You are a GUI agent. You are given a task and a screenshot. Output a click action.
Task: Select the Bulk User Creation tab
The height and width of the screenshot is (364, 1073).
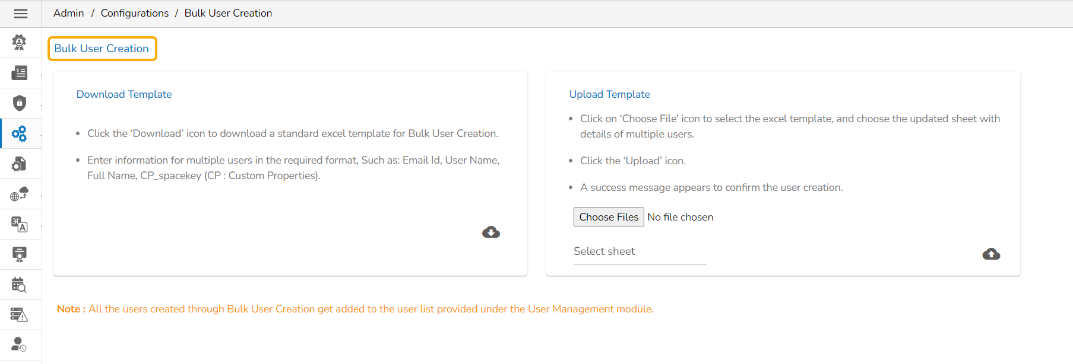tap(102, 49)
